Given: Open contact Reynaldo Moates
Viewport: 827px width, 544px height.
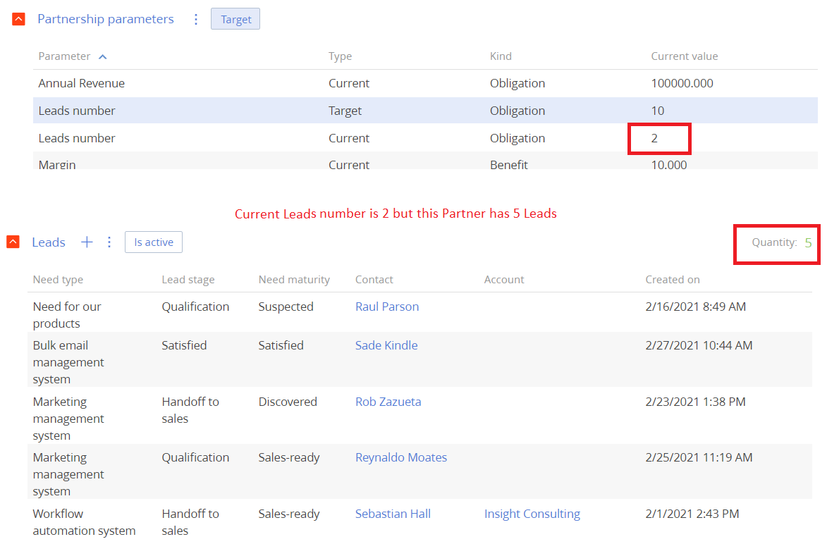Looking at the screenshot, I should coord(401,457).
